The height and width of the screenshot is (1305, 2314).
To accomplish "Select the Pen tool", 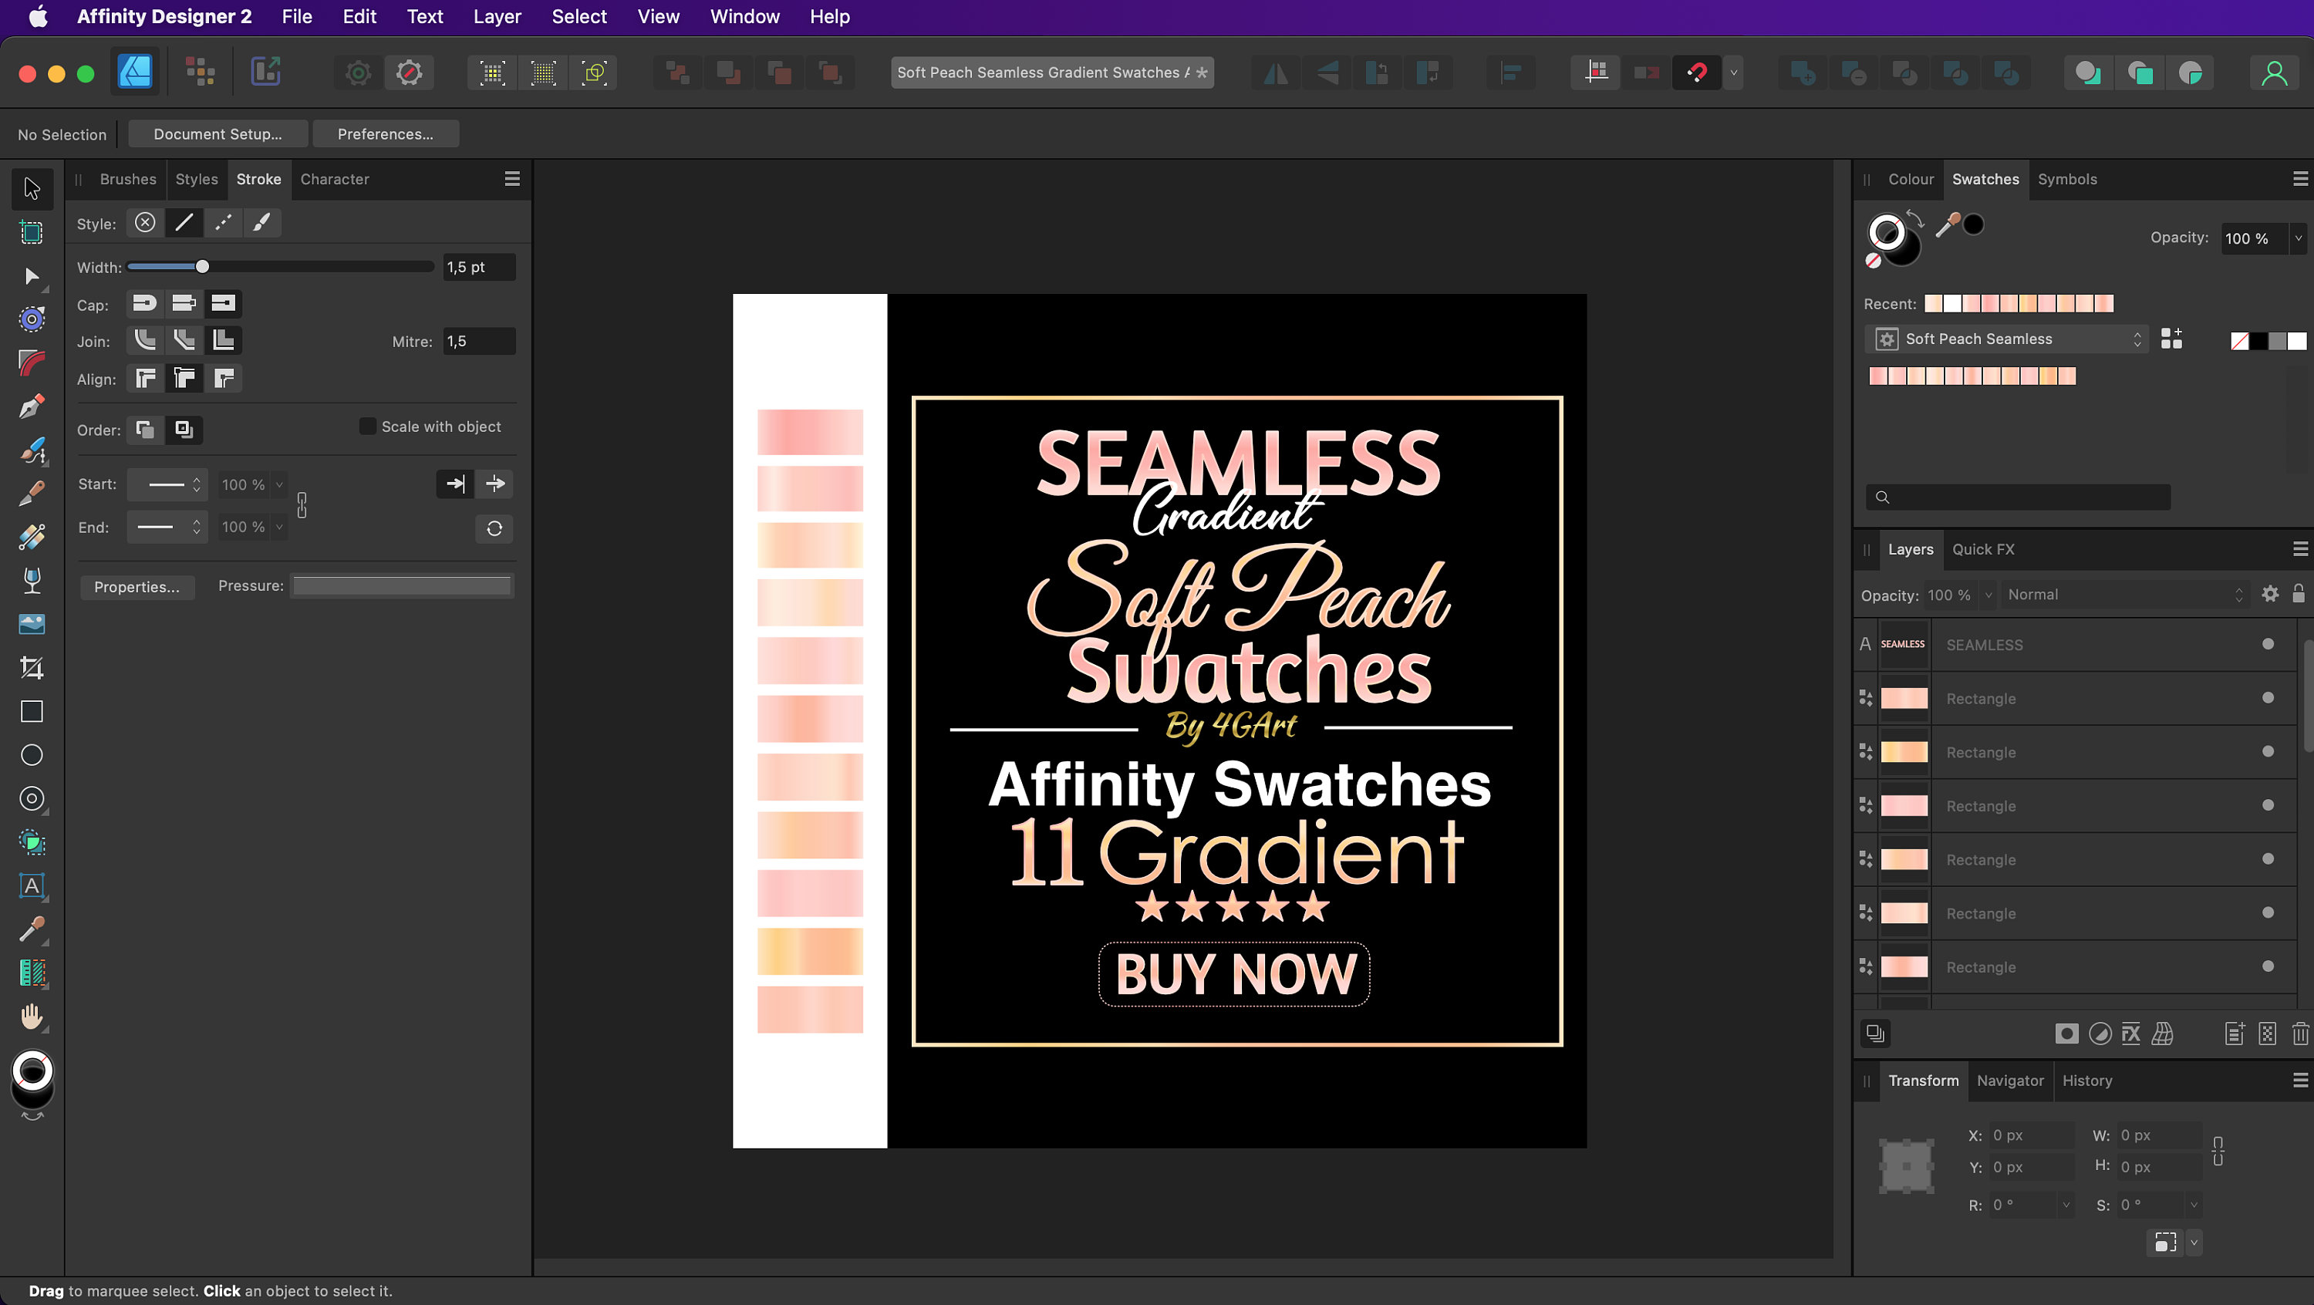I will pyautogui.click(x=32, y=407).
